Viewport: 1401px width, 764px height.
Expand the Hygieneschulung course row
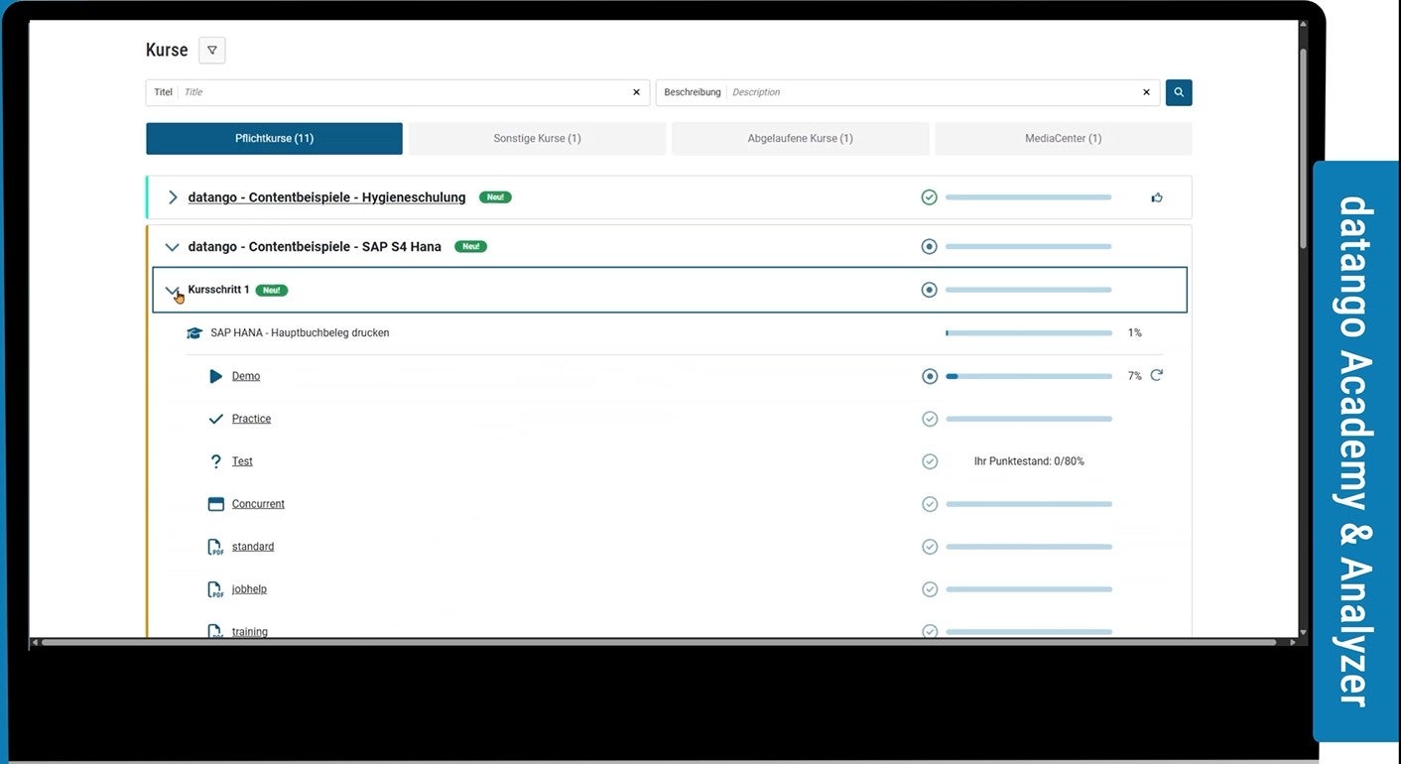point(173,197)
